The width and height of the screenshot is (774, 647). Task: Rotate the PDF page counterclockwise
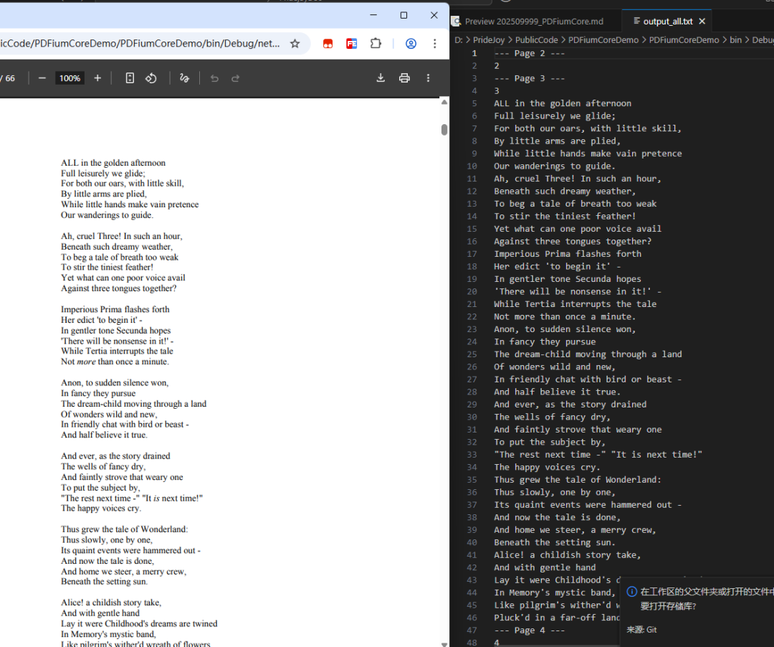click(150, 77)
